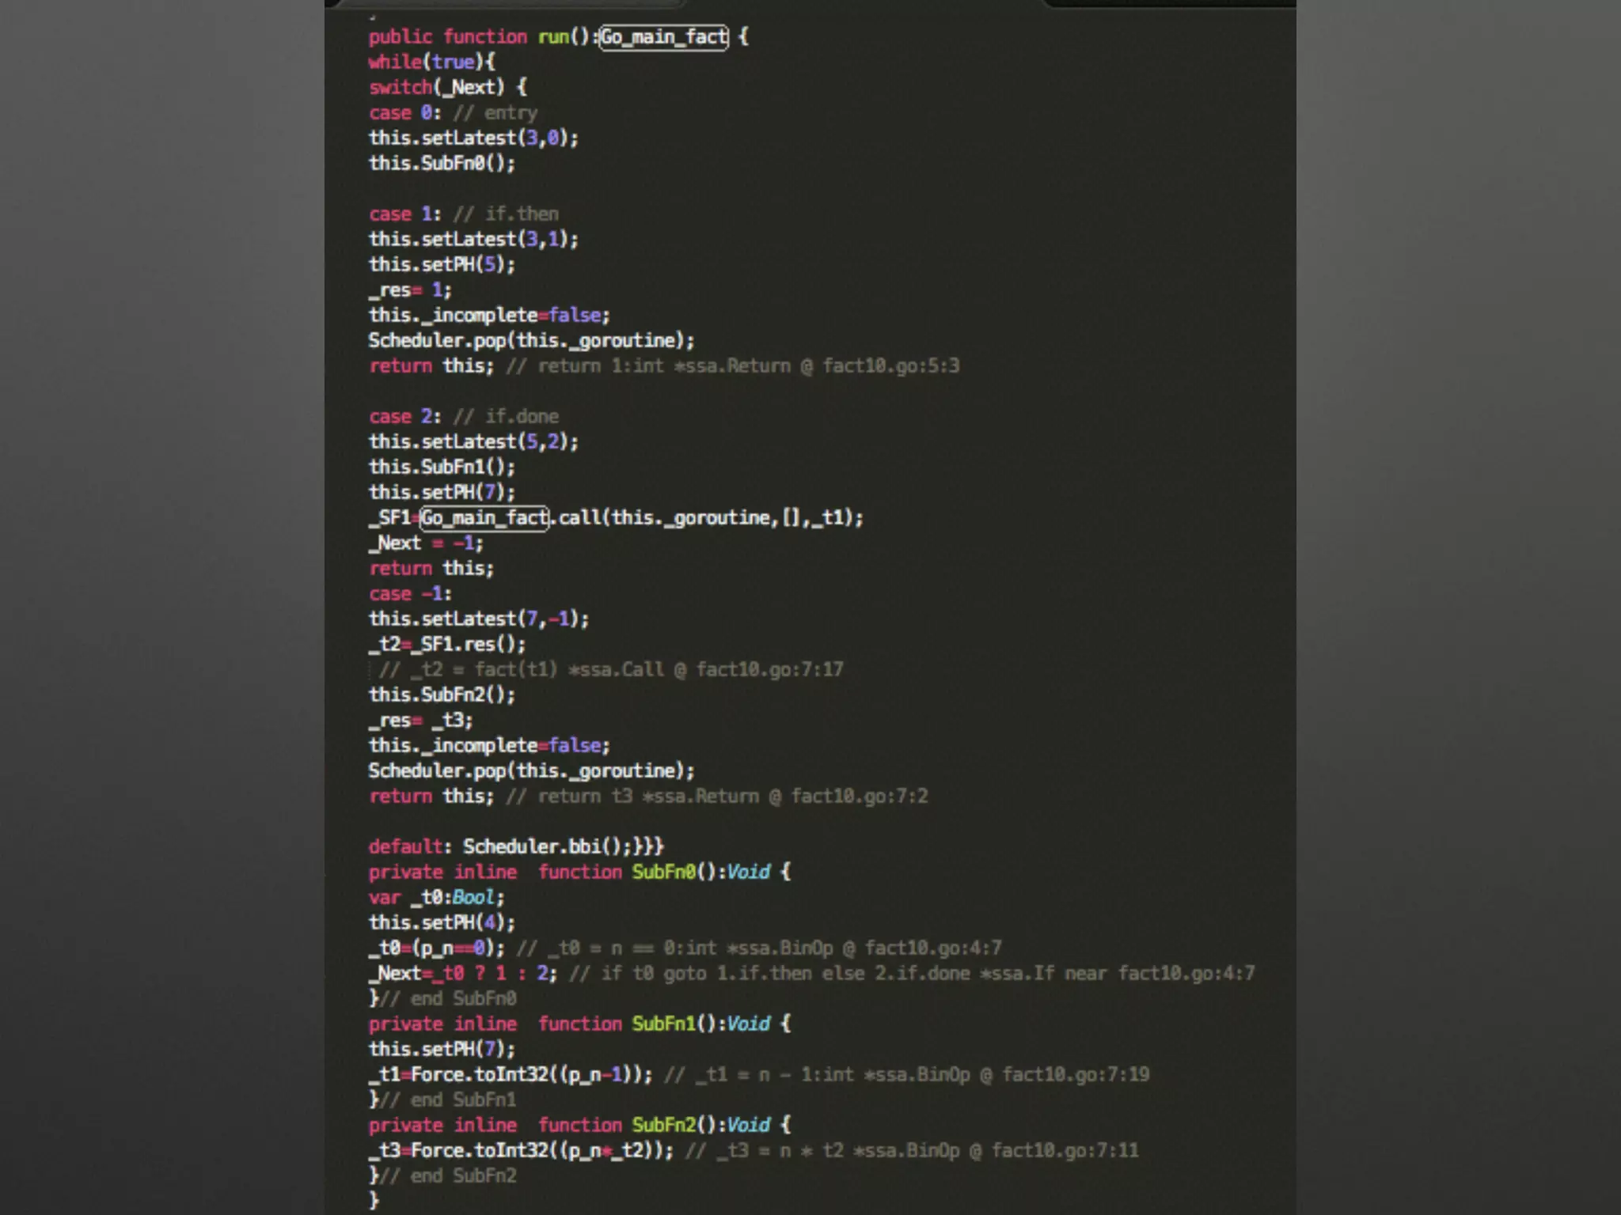Click the SubFn1 function declaration name
The image size is (1621, 1215).
(x=663, y=1024)
